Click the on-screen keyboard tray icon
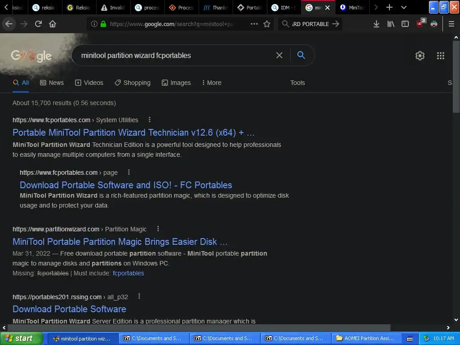The width and height of the screenshot is (460, 345). click(410, 339)
